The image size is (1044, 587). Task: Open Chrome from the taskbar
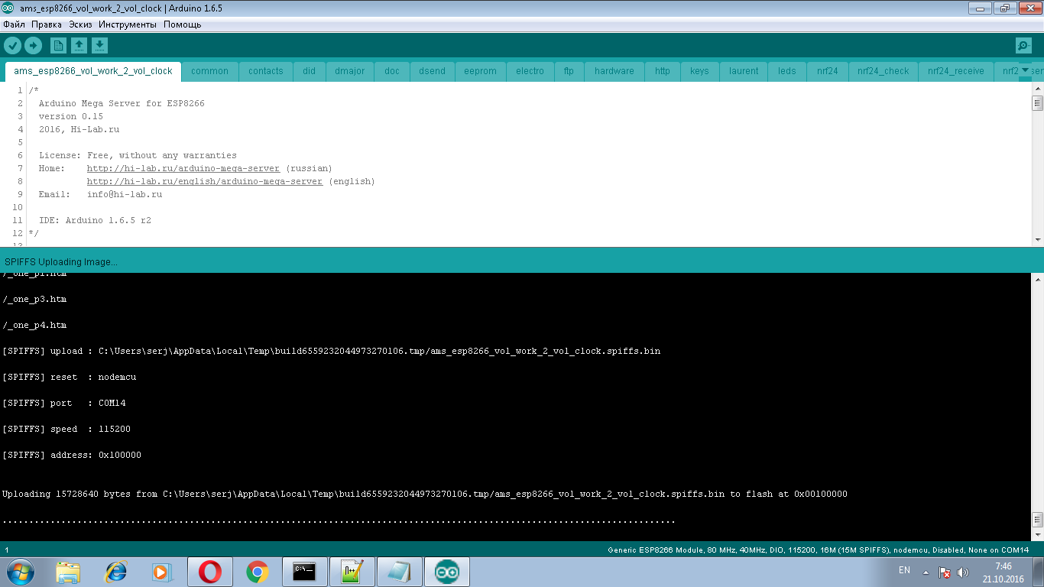258,572
